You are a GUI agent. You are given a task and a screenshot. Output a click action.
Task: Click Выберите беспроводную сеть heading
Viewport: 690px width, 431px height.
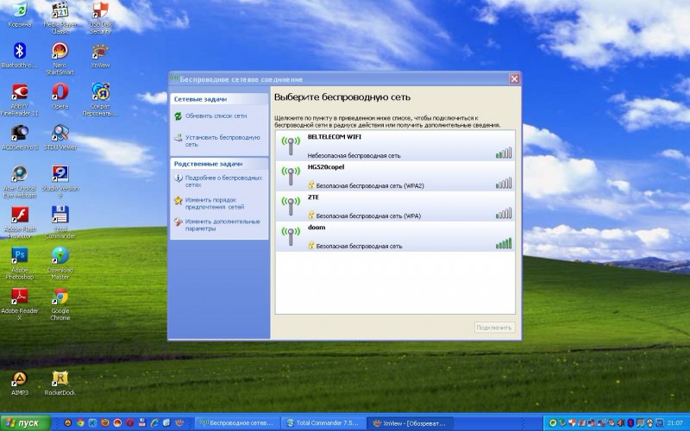(x=342, y=97)
